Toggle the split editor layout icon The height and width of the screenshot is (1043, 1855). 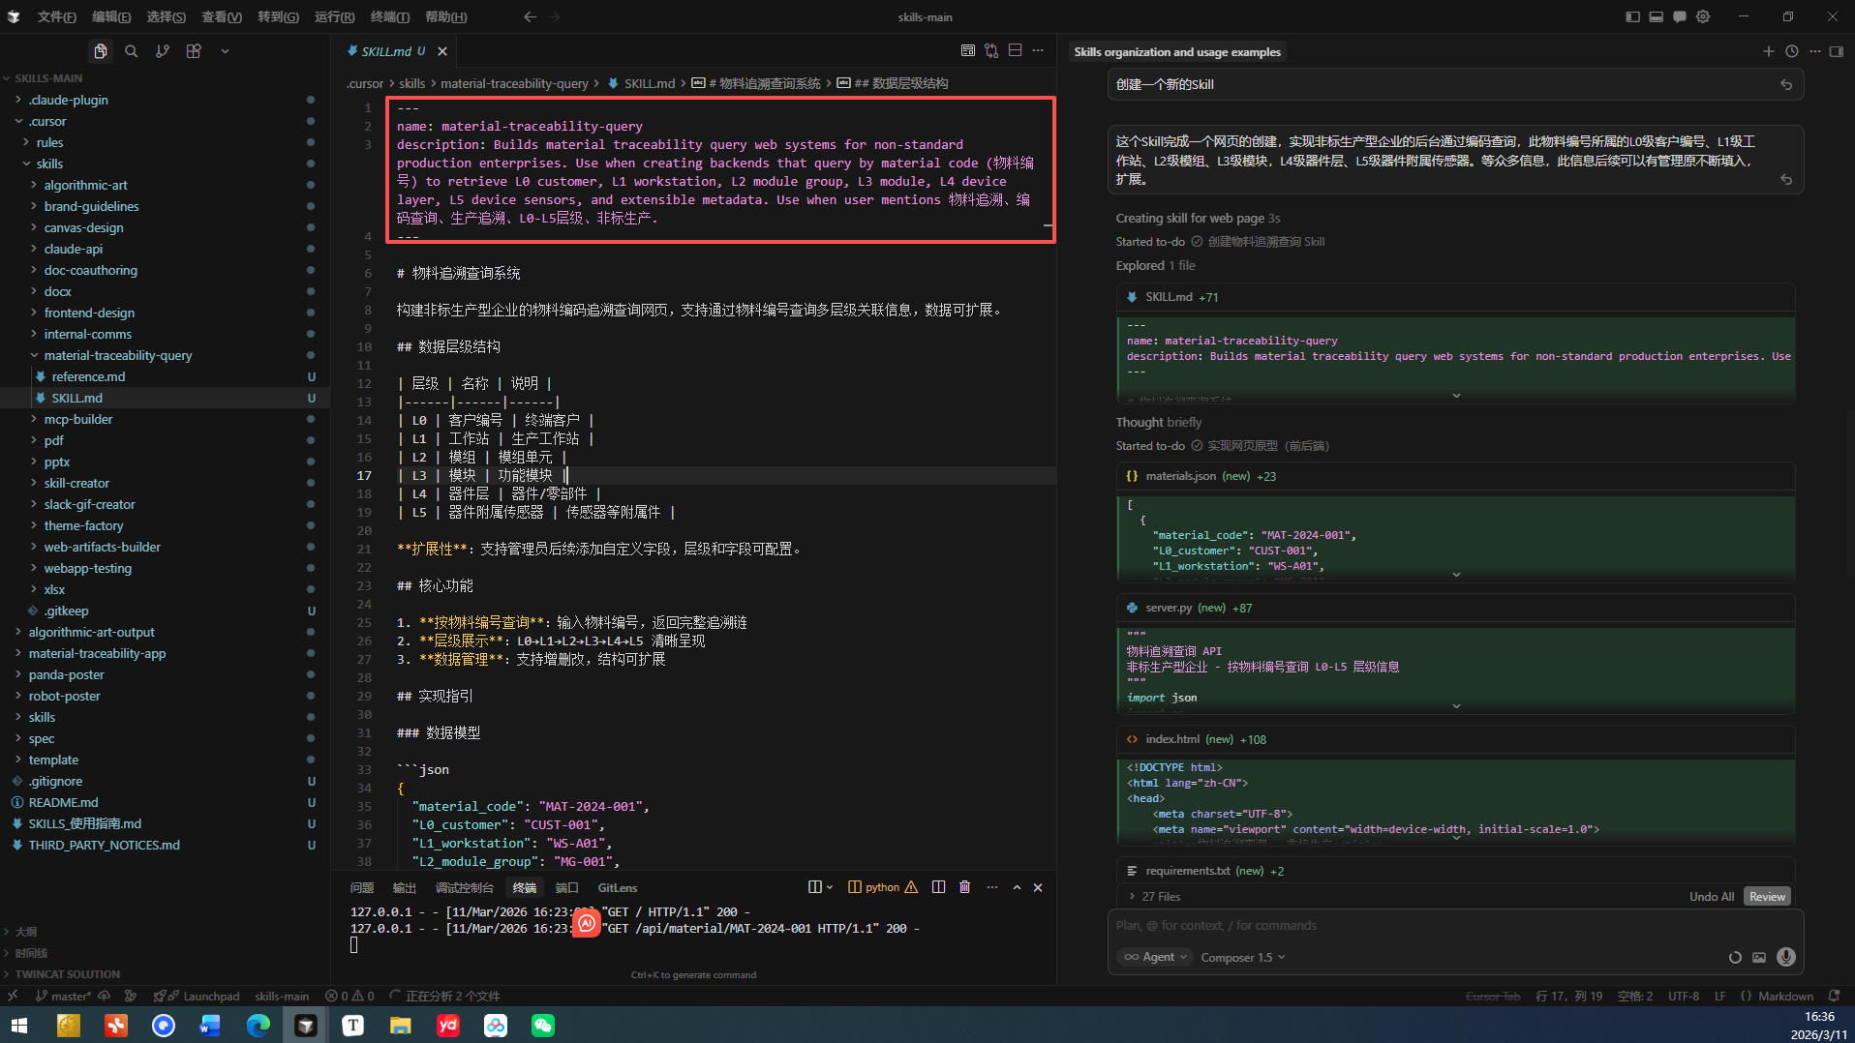[x=1015, y=49]
